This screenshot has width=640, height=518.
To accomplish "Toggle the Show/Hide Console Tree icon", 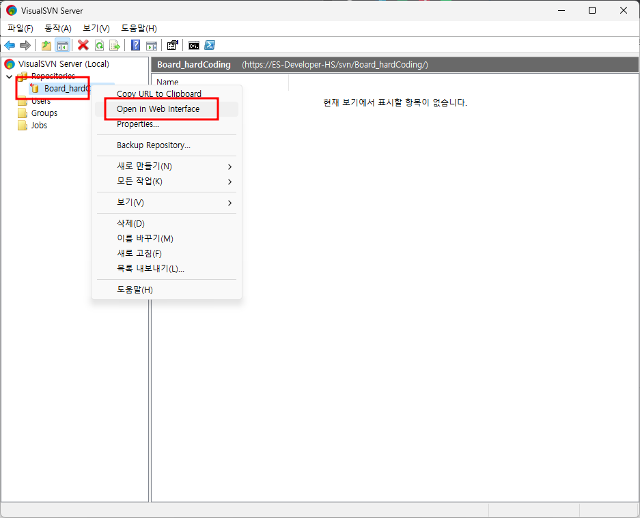I will coord(62,45).
